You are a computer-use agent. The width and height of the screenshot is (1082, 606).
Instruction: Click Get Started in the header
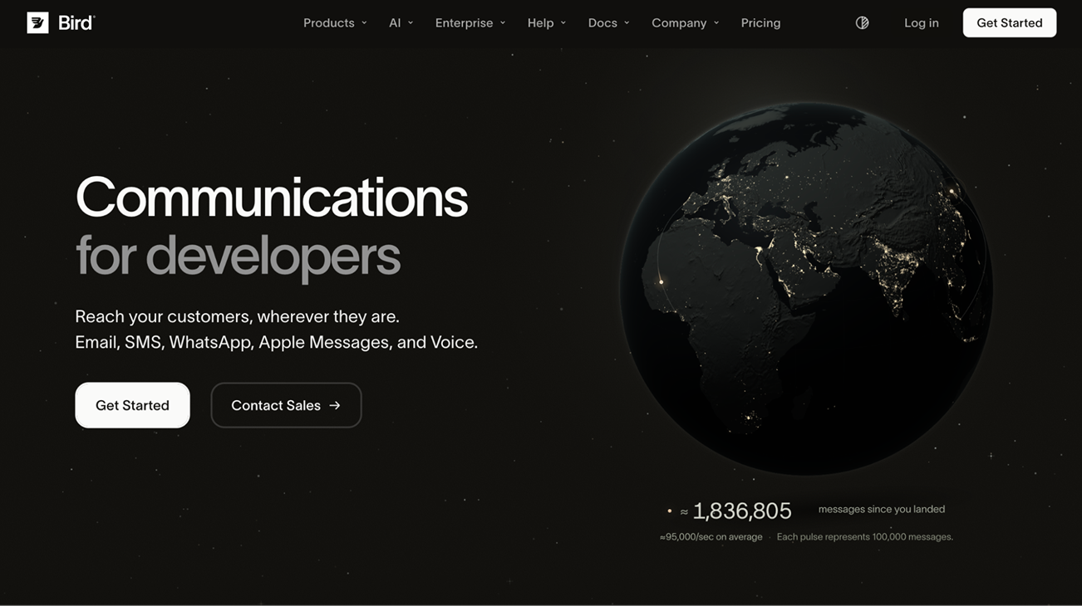pos(1010,23)
